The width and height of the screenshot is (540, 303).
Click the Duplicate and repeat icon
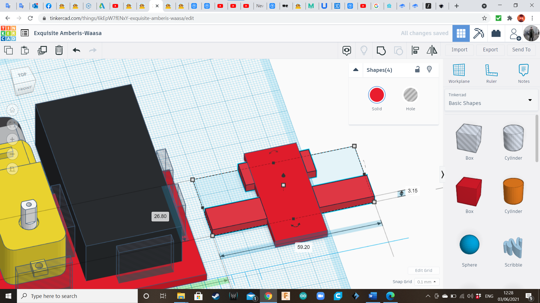point(42,50)
